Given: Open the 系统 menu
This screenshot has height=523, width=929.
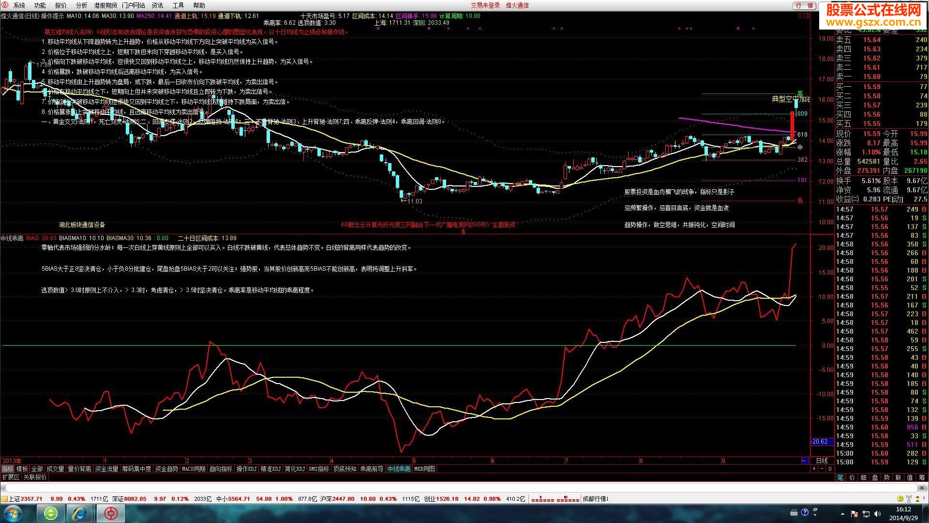Looking at the screenshot, I should pos(19,5).
